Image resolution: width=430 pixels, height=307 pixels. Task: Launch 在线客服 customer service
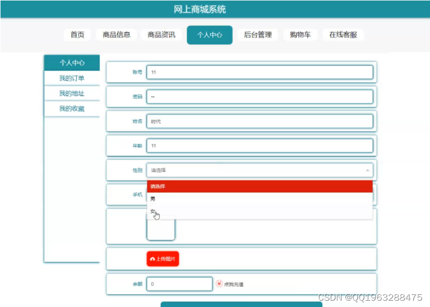(344, 35)
